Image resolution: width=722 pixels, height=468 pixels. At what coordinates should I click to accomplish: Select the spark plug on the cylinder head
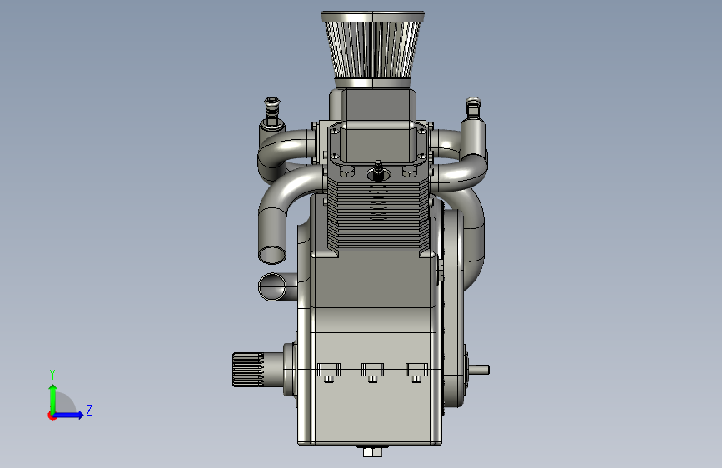pyautogui.click(x=378, y=171)
